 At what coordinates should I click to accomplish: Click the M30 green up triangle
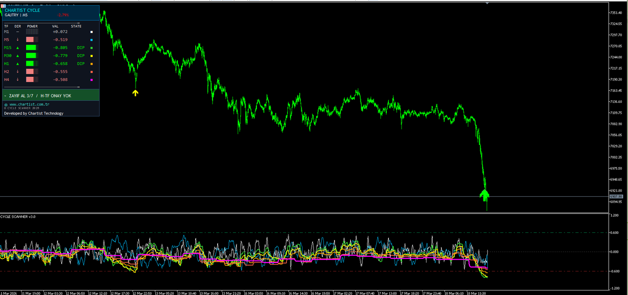18,55
